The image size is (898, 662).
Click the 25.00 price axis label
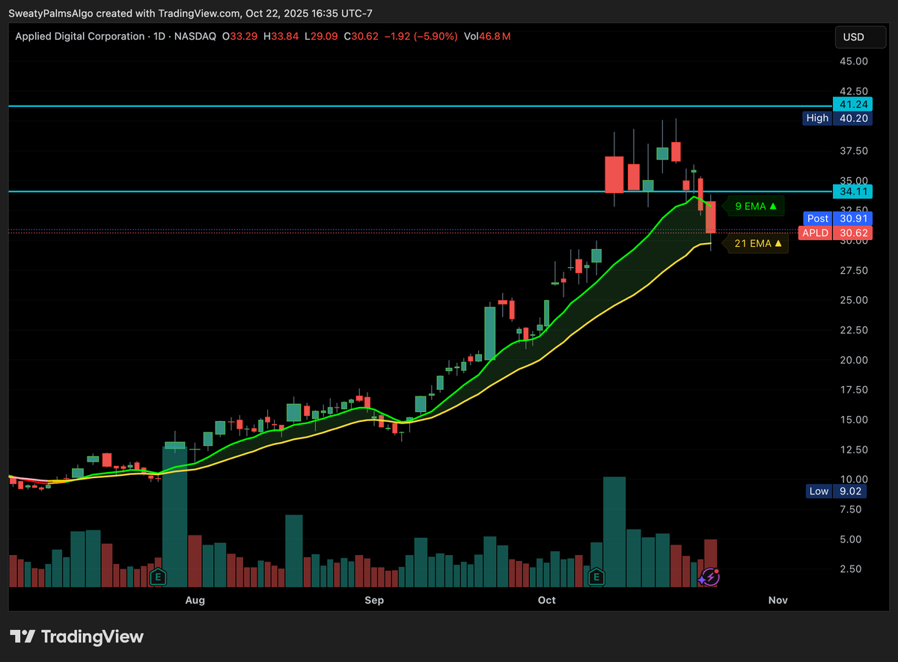[854, 300]
